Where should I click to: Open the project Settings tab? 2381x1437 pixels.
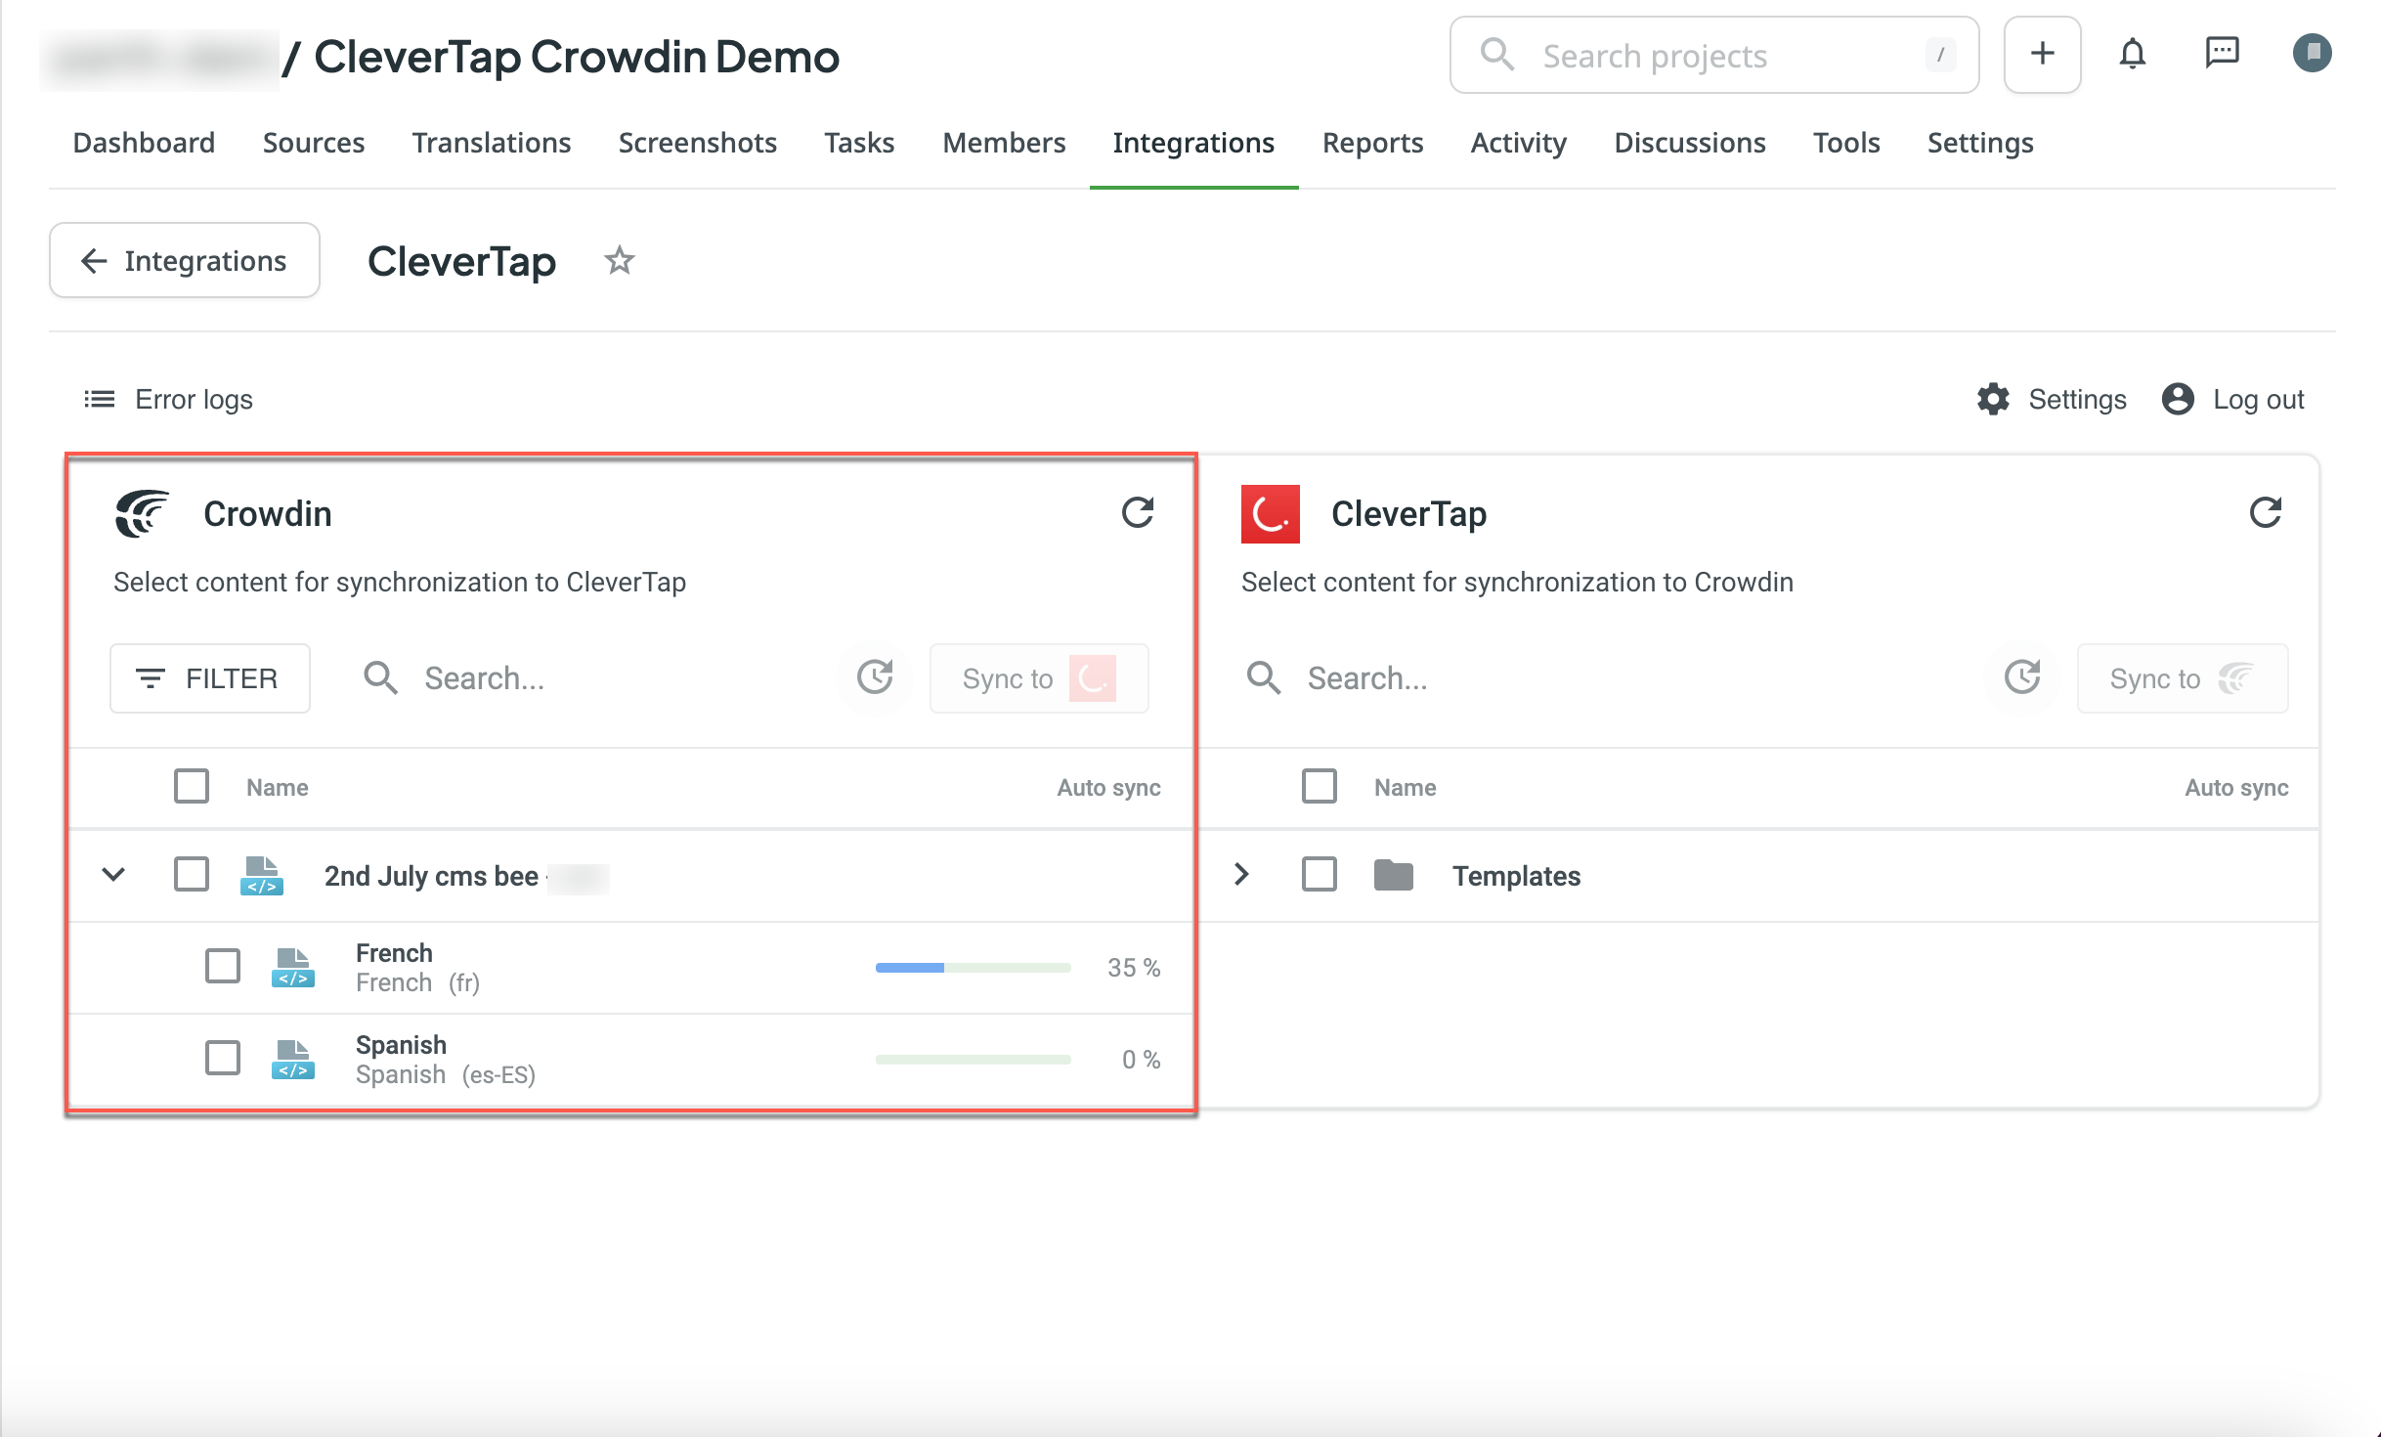[x=1980, y=143]
